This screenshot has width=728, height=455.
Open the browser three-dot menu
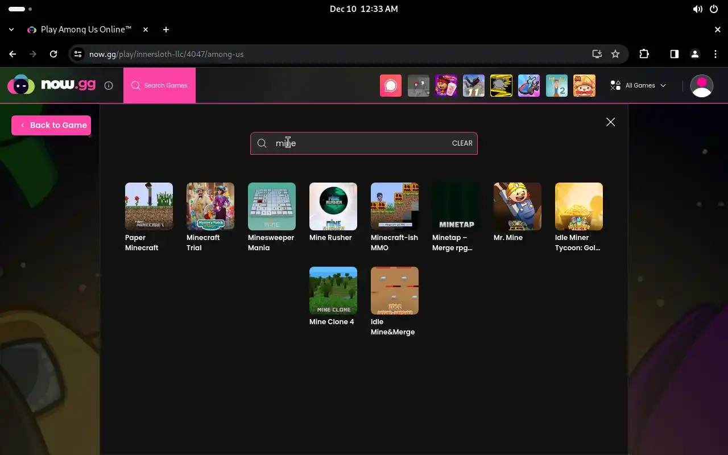point(715,54)
